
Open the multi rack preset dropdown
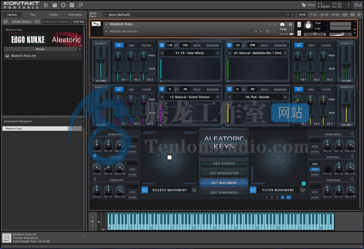[x=106, y=15]
